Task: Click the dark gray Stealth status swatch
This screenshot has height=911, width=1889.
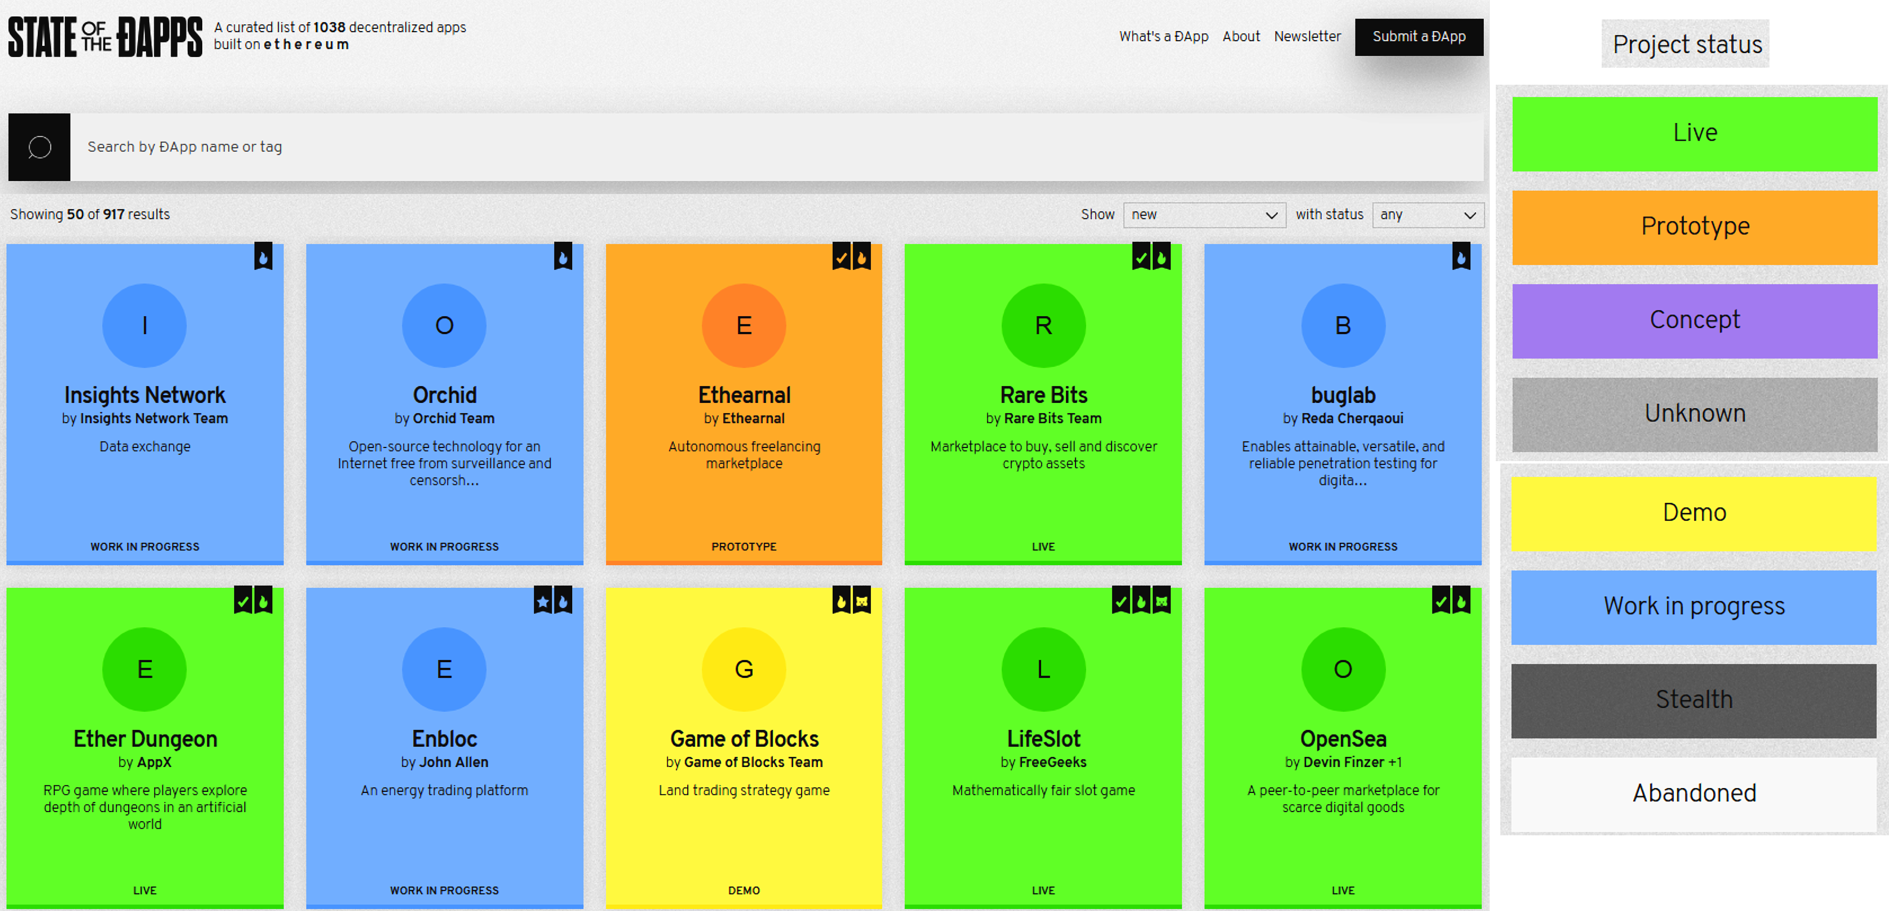Action: (x=1694, y=701)
